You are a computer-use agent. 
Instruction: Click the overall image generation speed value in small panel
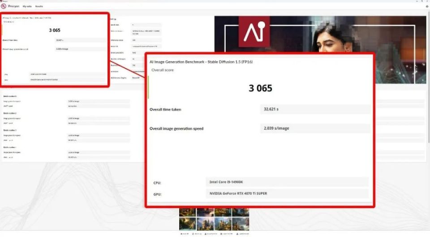tap(80, 49)
